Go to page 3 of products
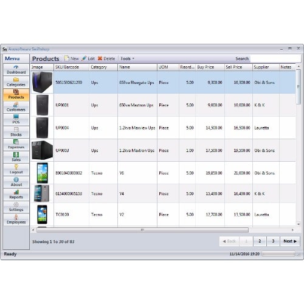 [x=273, y=241]
